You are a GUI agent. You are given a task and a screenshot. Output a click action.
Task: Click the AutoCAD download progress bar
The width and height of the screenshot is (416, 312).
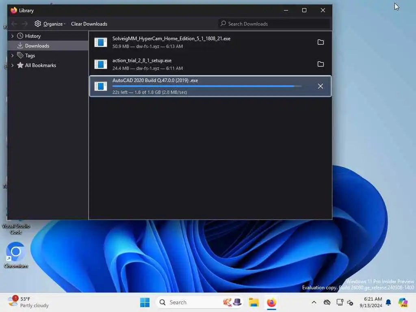[207, 86]
